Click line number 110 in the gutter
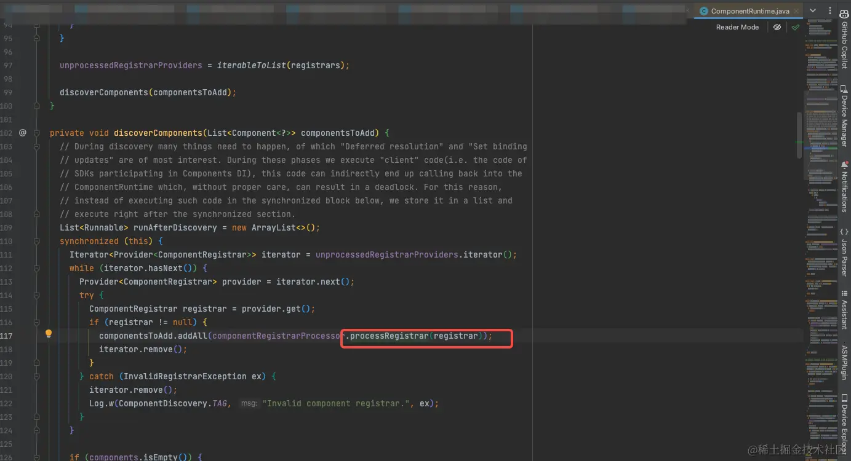 7,241
